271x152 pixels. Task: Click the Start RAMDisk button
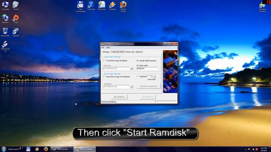click(x=119, y=97)
